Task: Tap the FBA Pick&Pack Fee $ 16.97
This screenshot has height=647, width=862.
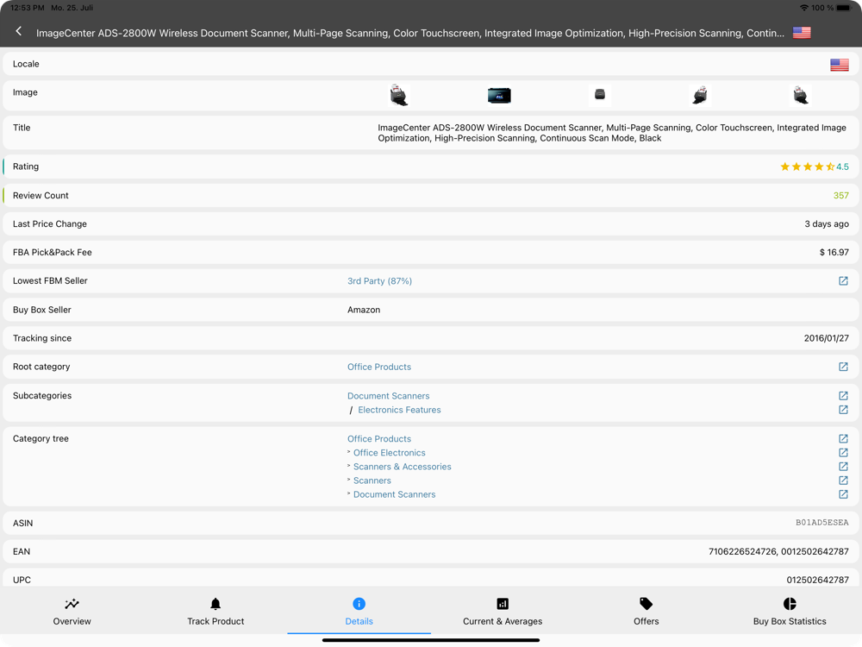Action: click(834, 253)
